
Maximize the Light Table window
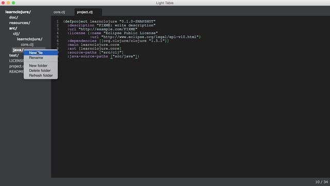coord(13,3)
